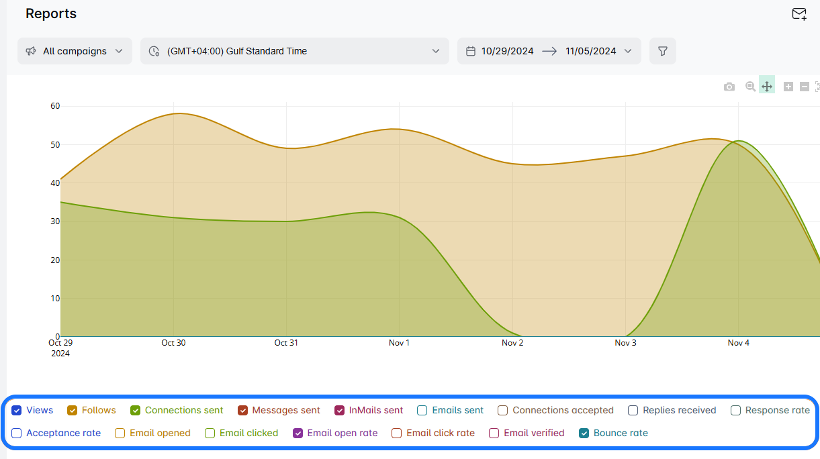This screenshot has height=459, width=820.
Task: Disable the Bounce rate checkbox
Action: [584, 433]
